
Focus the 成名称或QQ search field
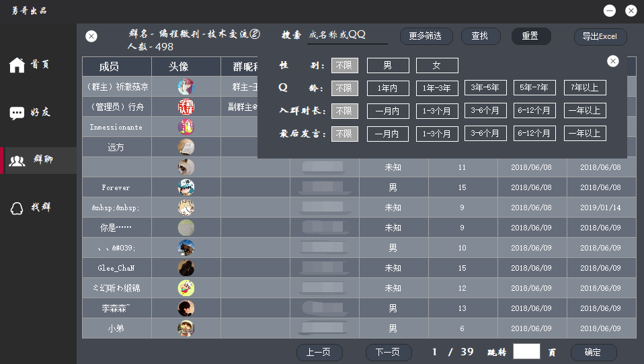pos(348,36)
